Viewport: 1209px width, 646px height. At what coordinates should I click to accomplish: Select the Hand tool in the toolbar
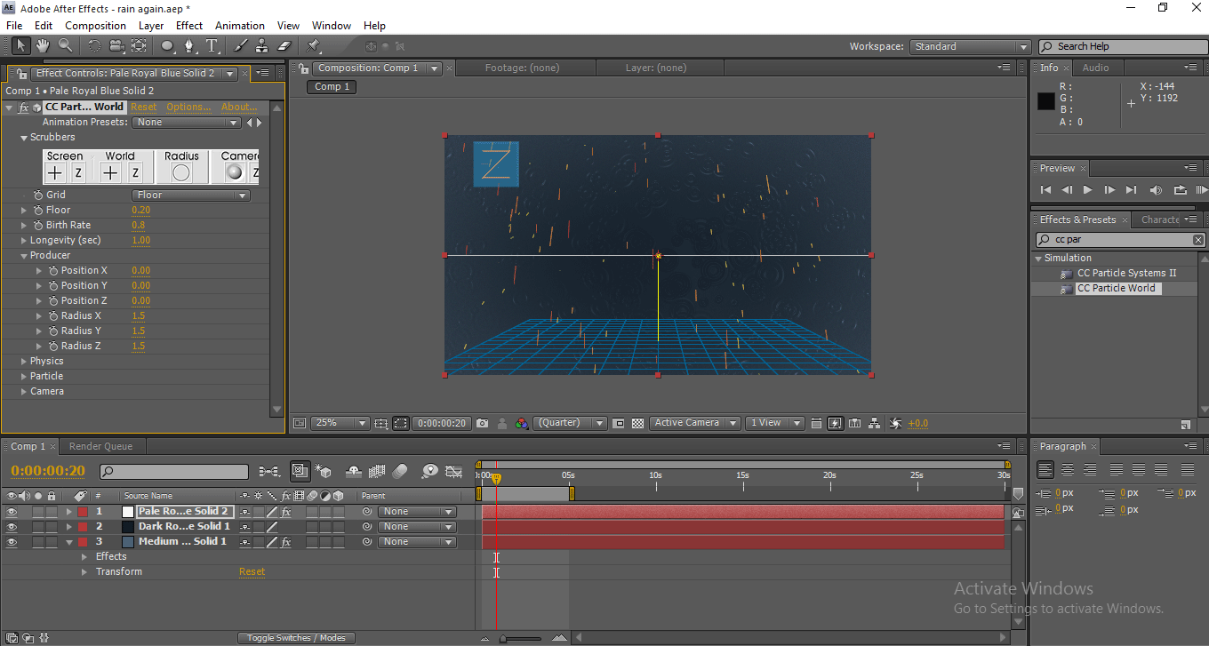[43, 45]
